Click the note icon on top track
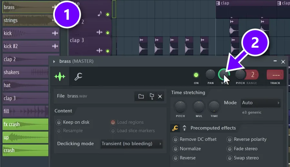The height and width of the screenshot is (167, 290). [100, 13]
